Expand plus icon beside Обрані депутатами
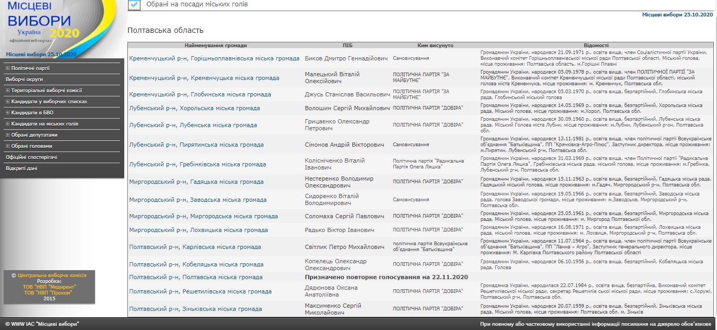717x330 pixels. click(x=7, y=135)
